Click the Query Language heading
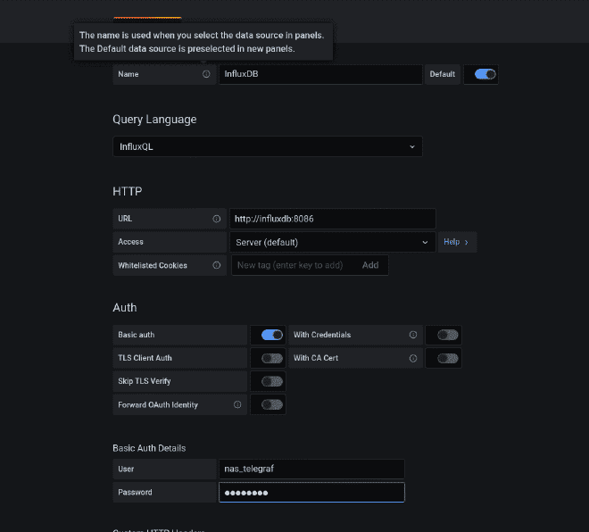Viewport: 589px width, 532px height. pyautogui.click(x=154, y=120)
